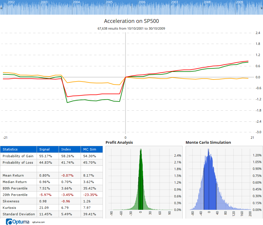Select the Probability of Gain row label
The image size is (263, 225).
coord(18,156)
